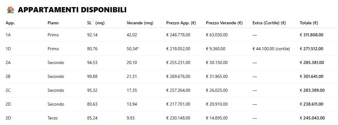Click the Extra (Cortile) (€) header
Image resolution: width=338 pixels, height=125 pixels.
tap(269, 23)
